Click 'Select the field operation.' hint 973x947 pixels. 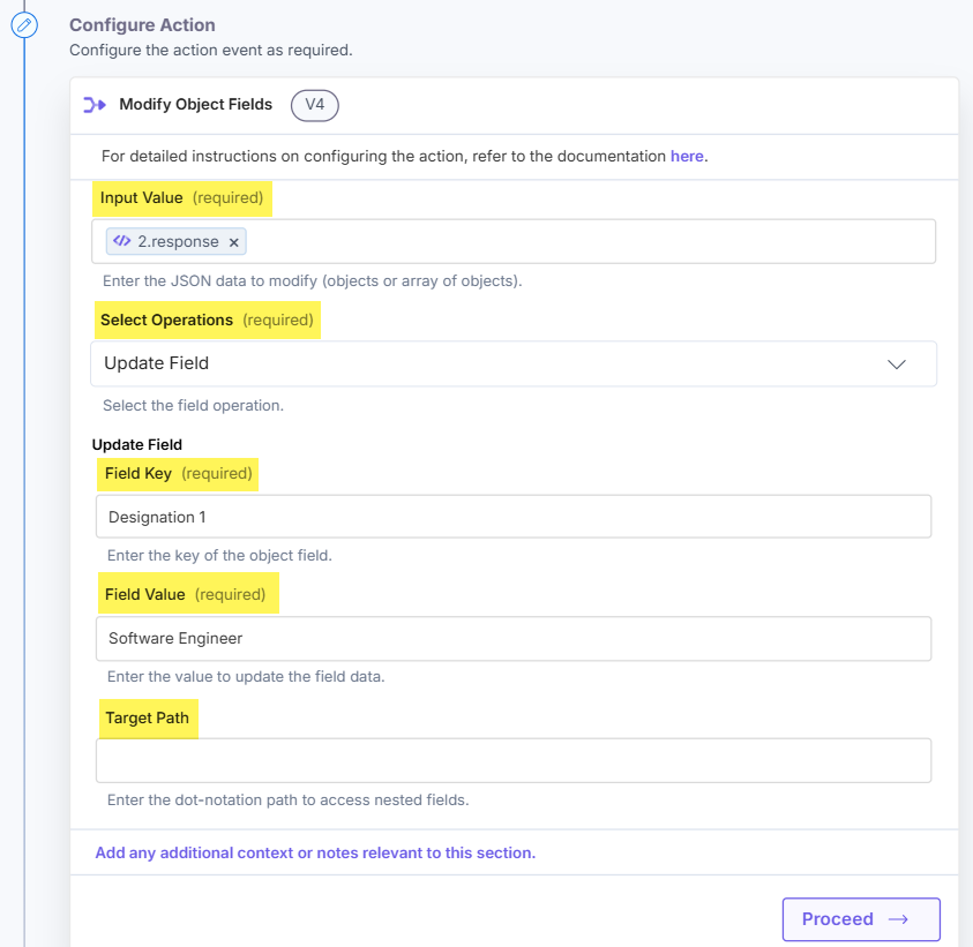coord(193,405)
